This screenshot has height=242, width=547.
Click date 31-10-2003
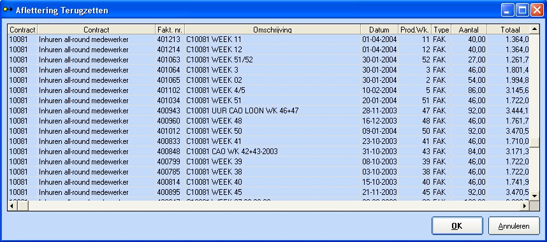coord(379,152)
